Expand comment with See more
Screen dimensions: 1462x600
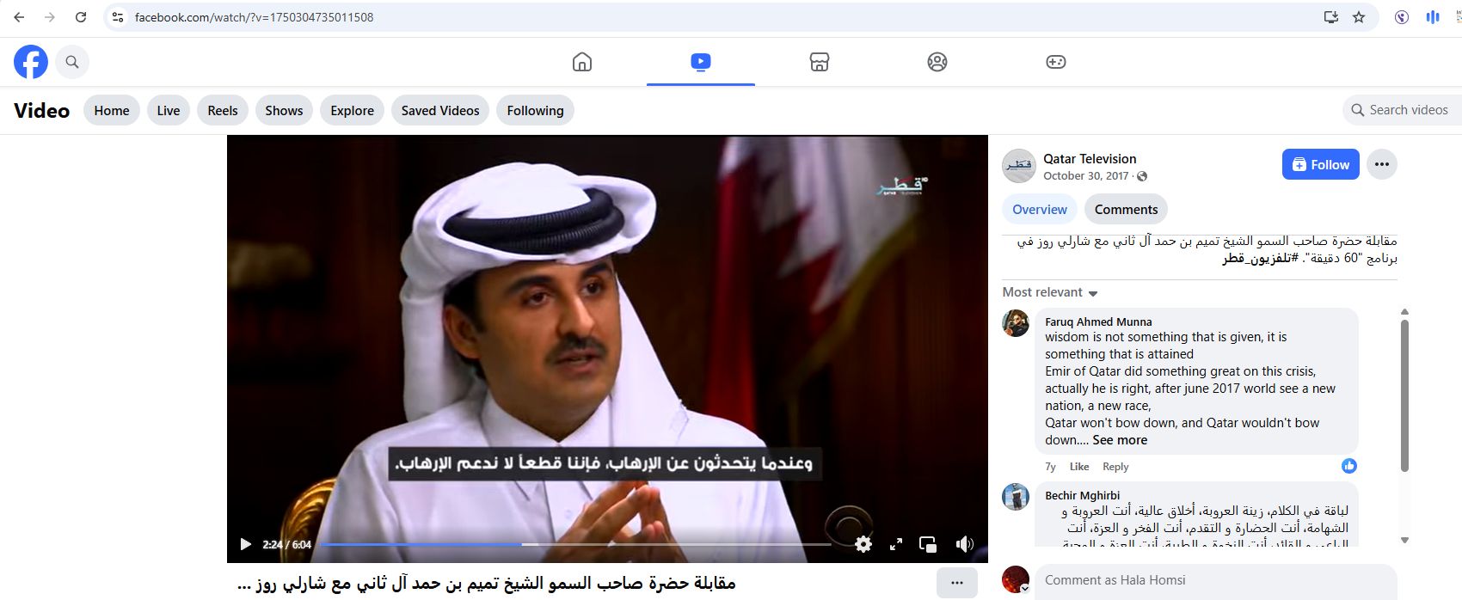1120,439
